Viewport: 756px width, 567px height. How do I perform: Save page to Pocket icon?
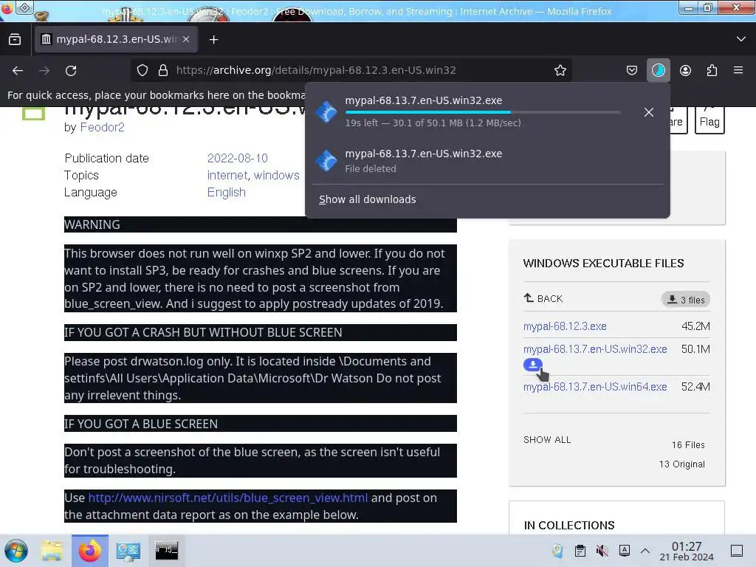[632, 70]
